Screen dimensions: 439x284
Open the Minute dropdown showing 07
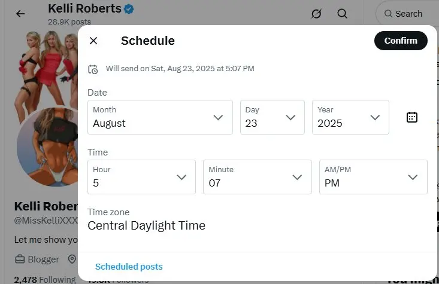click(x=258, y=177)
